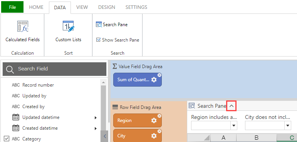Switch to VIEW tab
The height and width of the screenshot is (142, 297).
(82, 7)
